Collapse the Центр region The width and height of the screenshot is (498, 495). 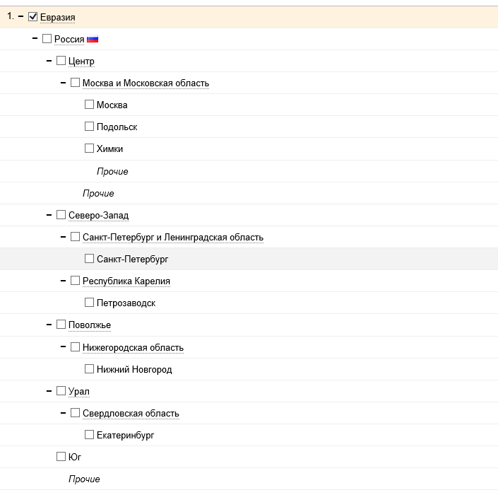(x=49, y=61)
